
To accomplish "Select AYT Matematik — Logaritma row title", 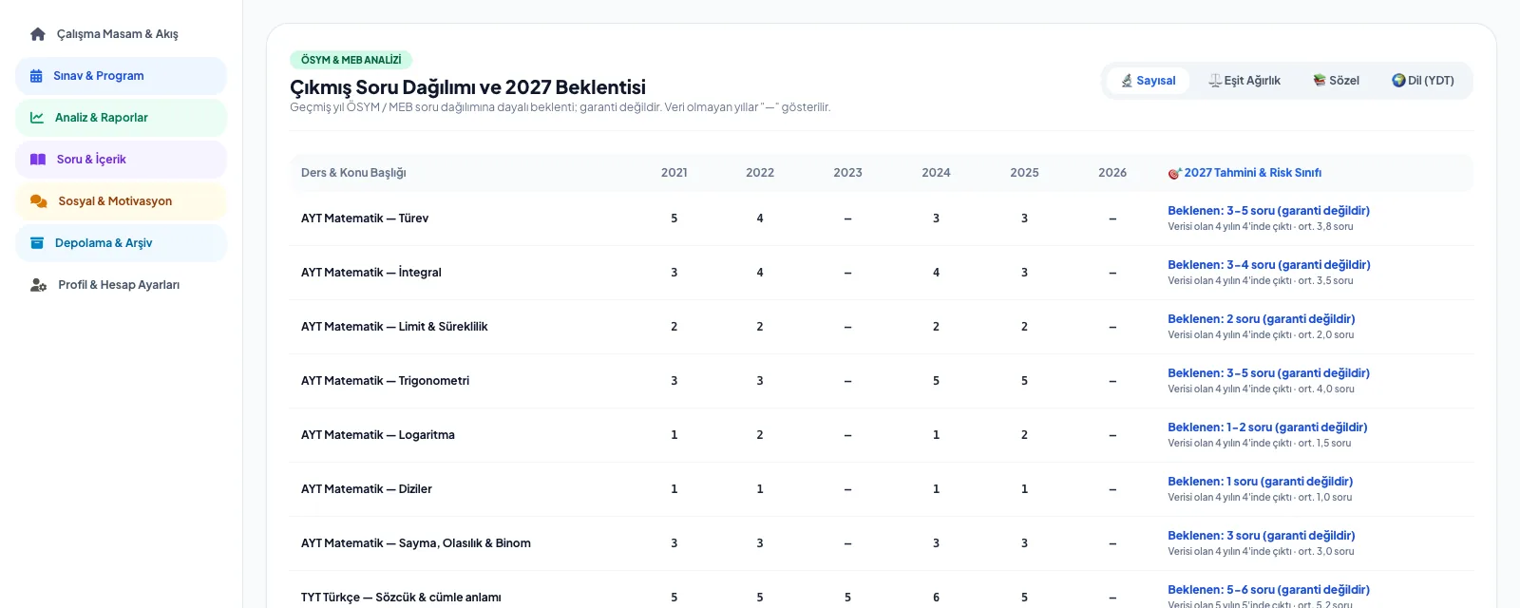I will [378, 435].
